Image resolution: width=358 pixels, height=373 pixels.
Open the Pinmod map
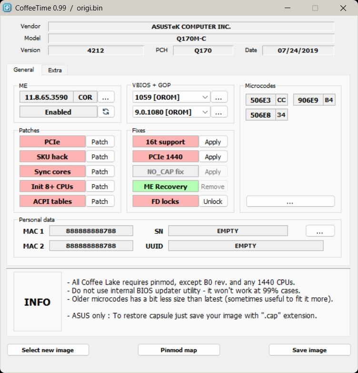(x=179, y=350)
